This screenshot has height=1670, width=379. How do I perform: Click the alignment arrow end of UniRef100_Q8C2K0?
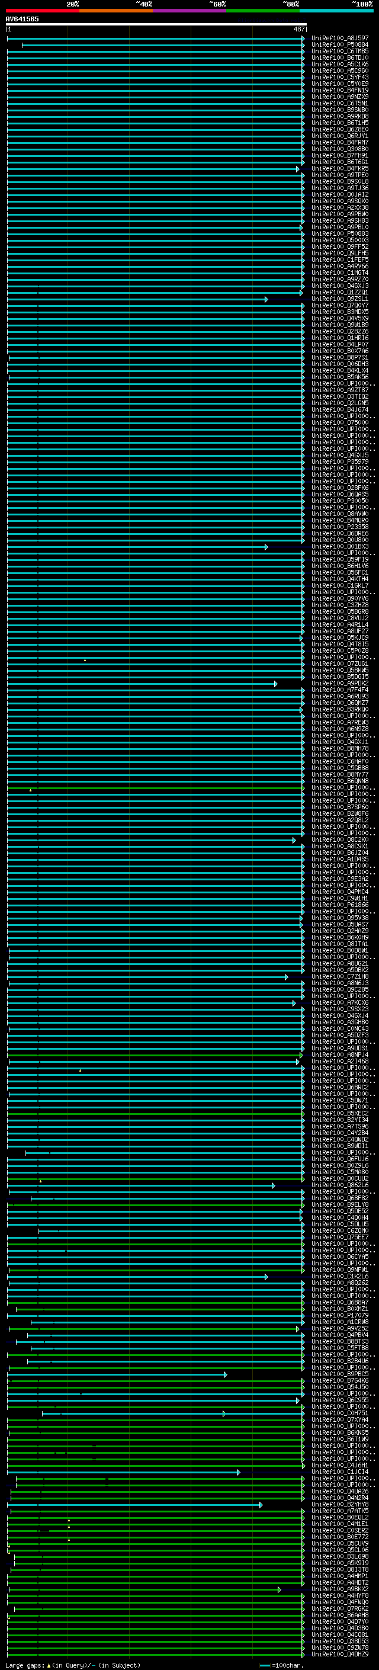click(x=294, y=840)
